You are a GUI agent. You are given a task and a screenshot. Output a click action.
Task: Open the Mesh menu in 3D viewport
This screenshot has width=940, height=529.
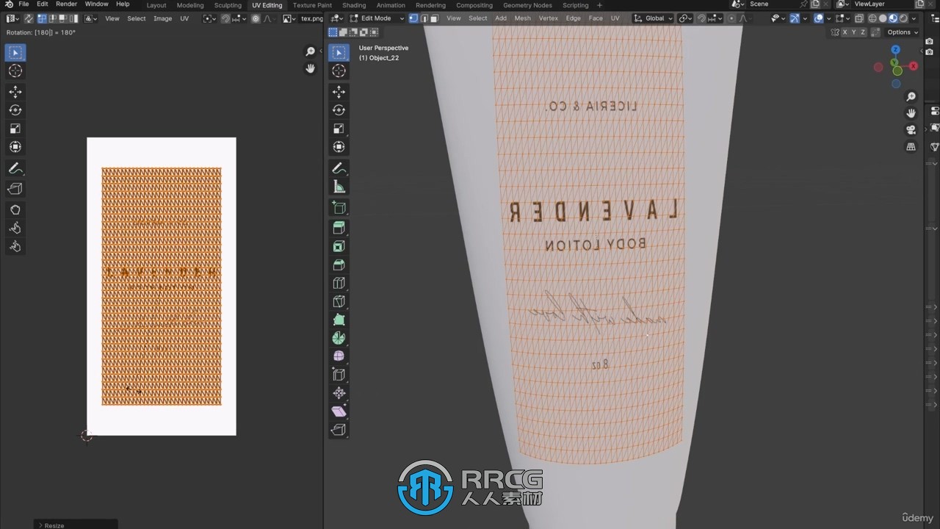[x=522, y=18]
